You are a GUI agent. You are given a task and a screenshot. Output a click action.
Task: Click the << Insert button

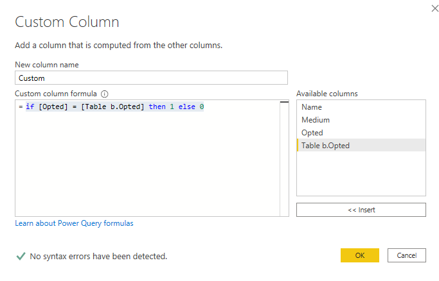(361, 210)
